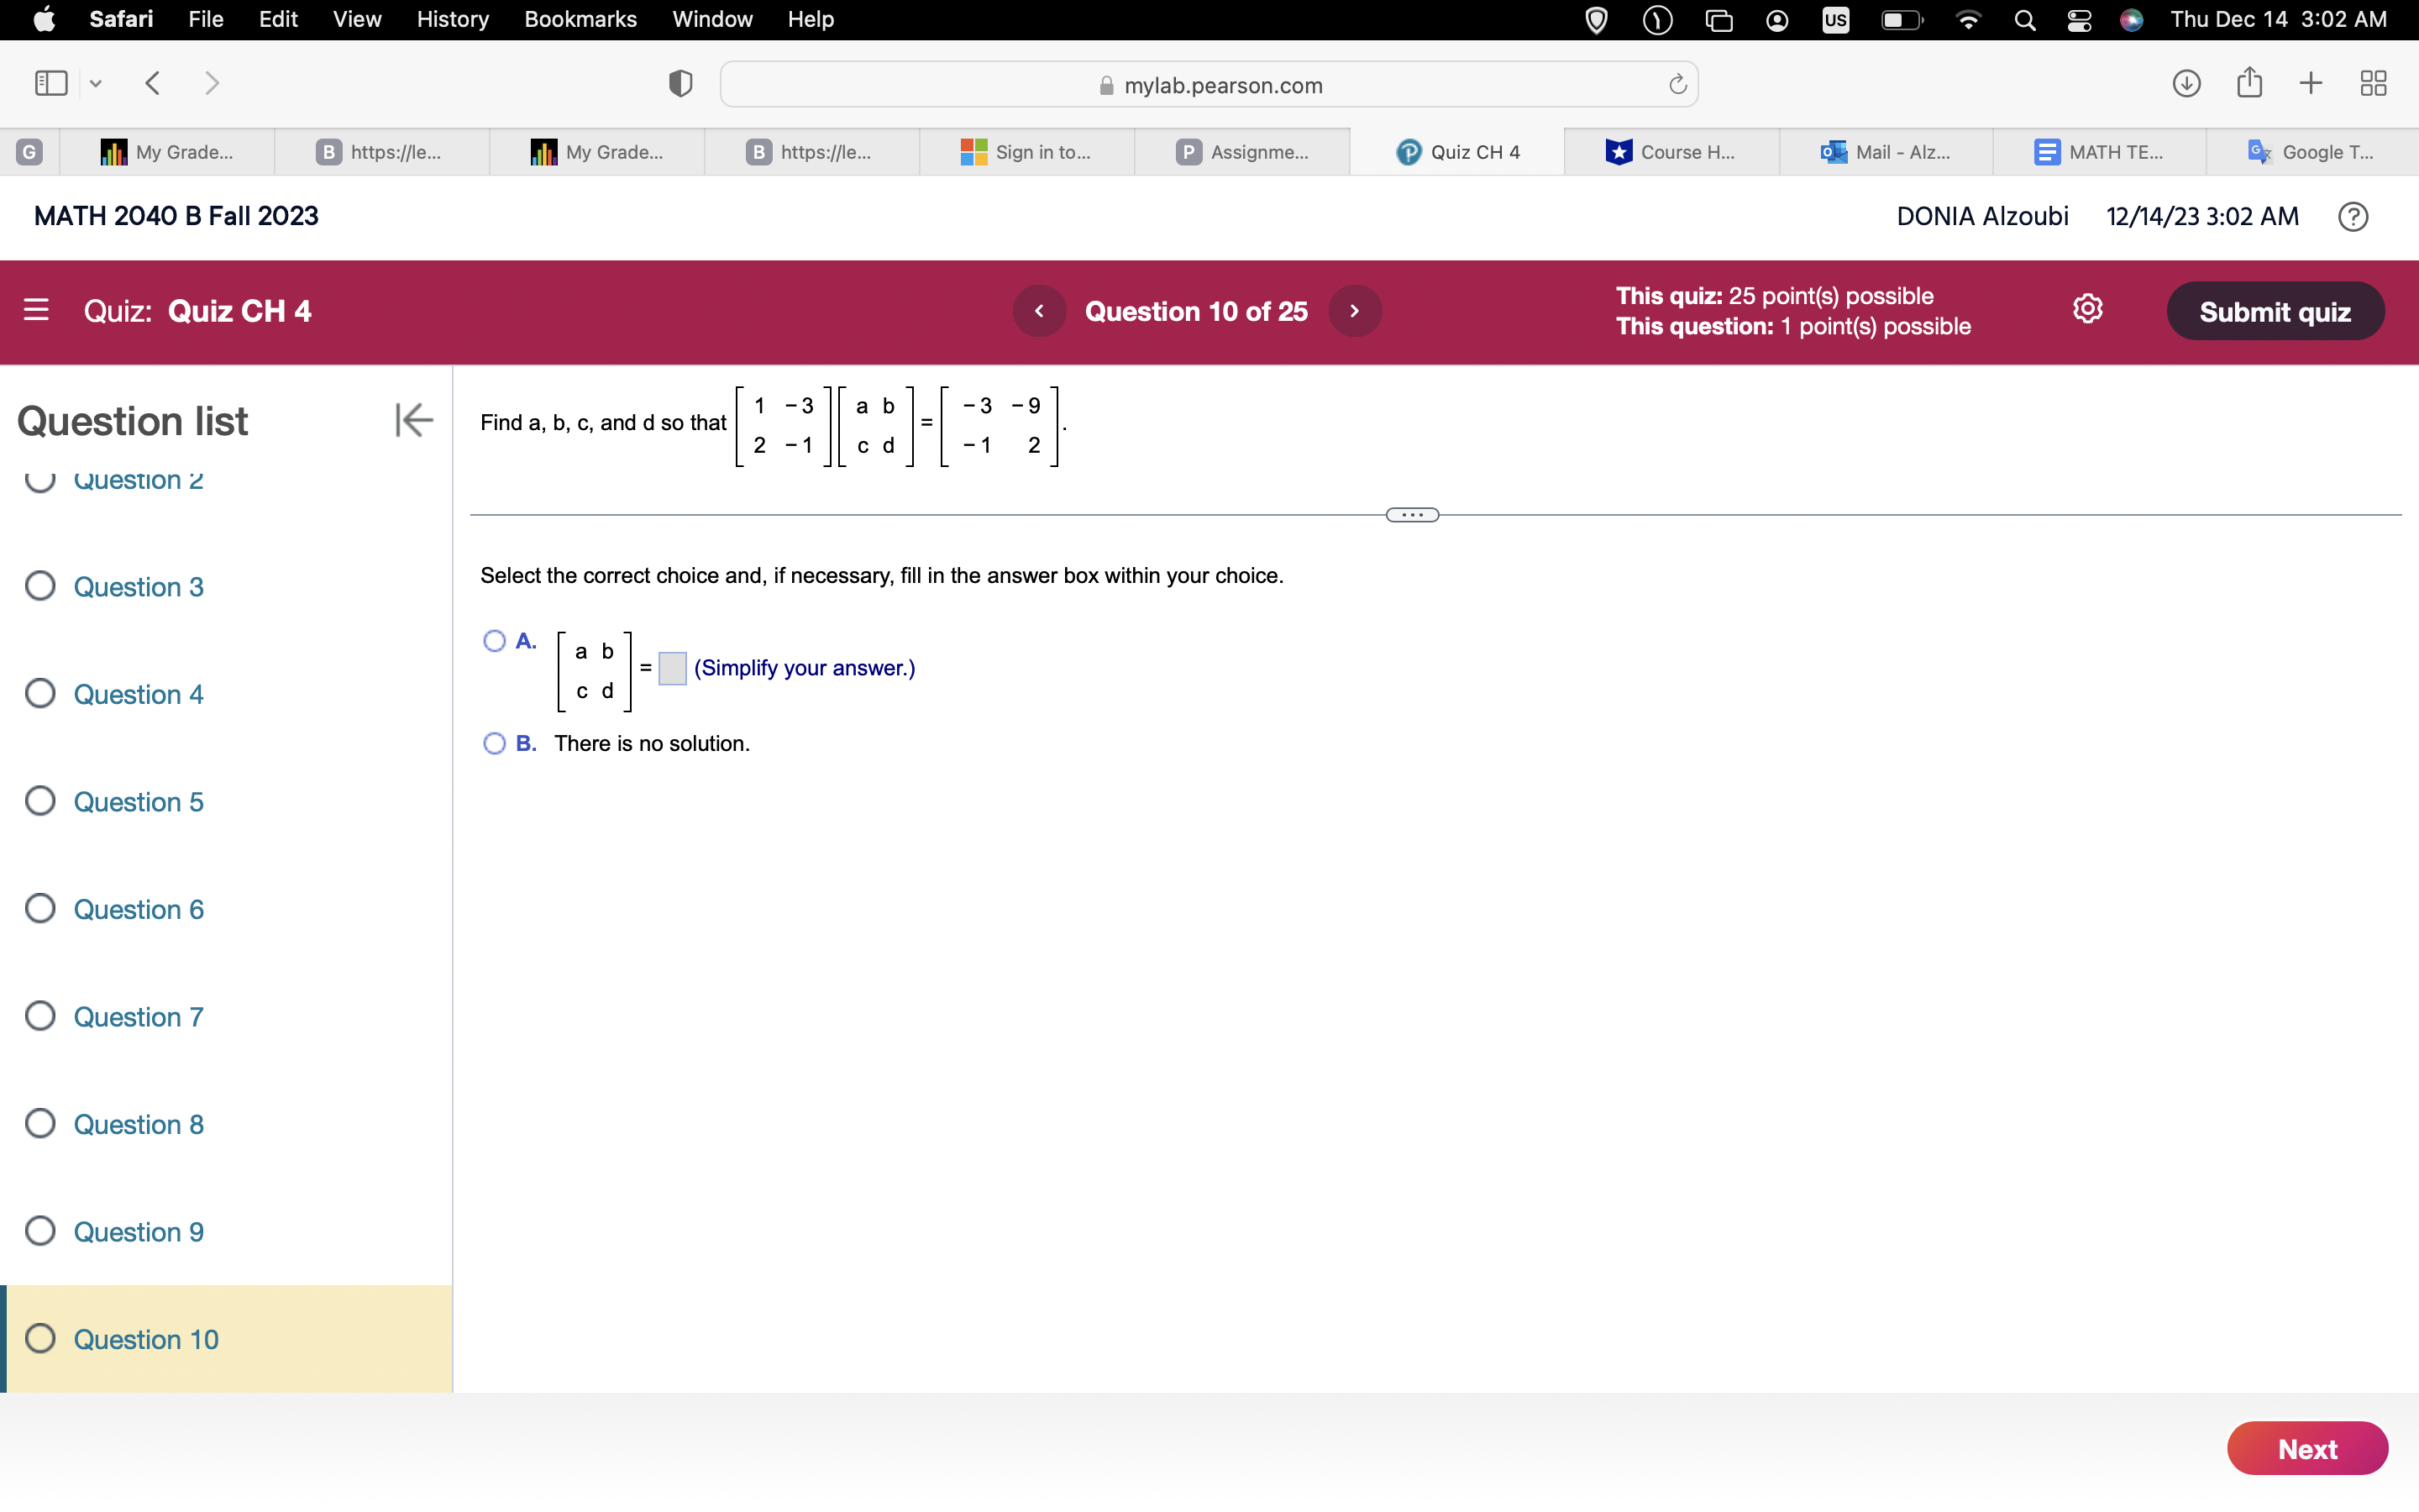Image resolution: width=2419 pixels, height=1512 pixels.
Task: Select radio button A for matrix answer
Action: tap(495, 639)
